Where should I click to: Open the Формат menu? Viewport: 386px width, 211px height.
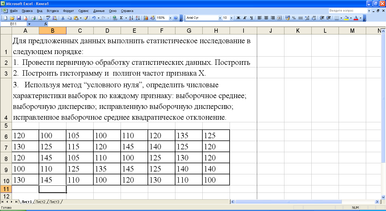click(x=68, y=11)
